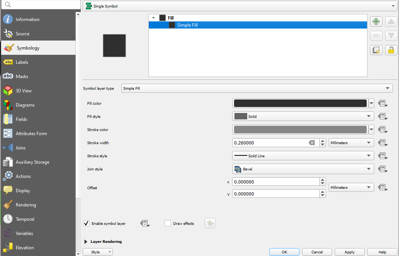Open data-defined override for Stroke color
Screen dimensions: 399x256
pos(383,130)
